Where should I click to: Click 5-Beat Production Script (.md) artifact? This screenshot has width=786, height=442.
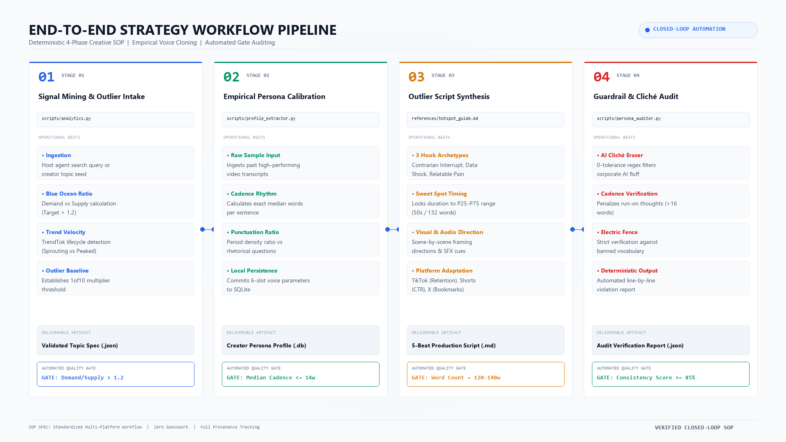(486, 341)
